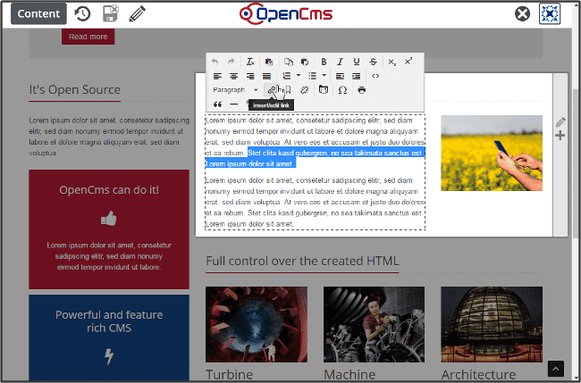The height and width of the screenshot is (383, 581).
Task: Insert a blockquote
Action: [217, 104]
